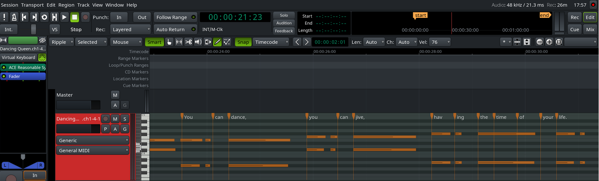
Task: Select the Grab mode hand tool
Action: pos(169,42)
